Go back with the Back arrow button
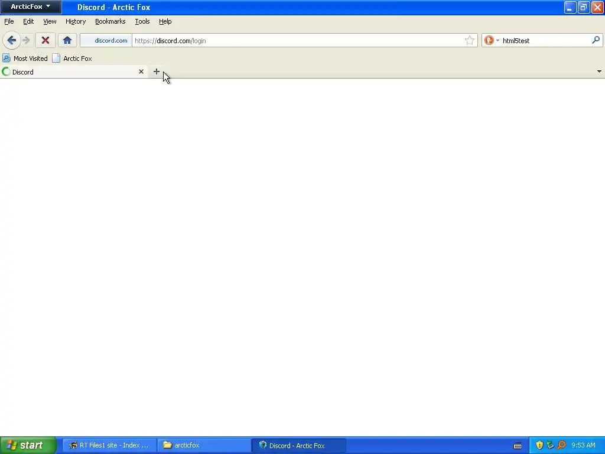This screenshot has width=605, height=454. coord(12,40)
